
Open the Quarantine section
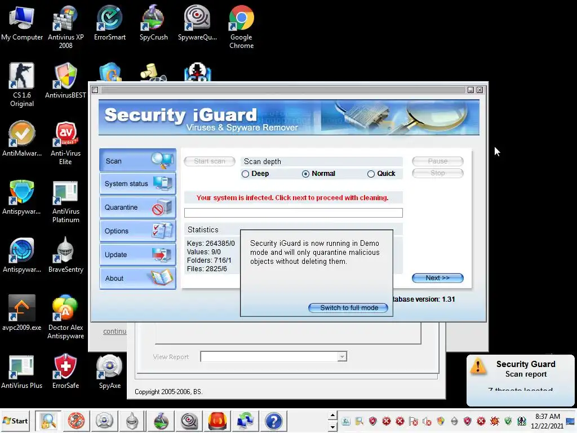pyautogui.click(x=137, y=207)
